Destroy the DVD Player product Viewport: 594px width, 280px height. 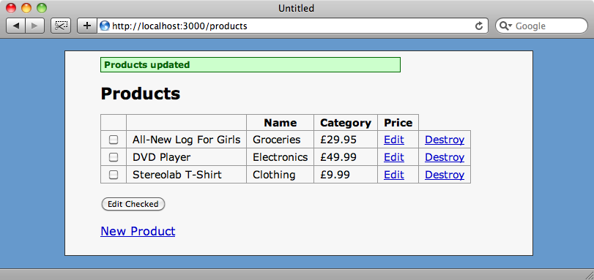tap(445, 157)
